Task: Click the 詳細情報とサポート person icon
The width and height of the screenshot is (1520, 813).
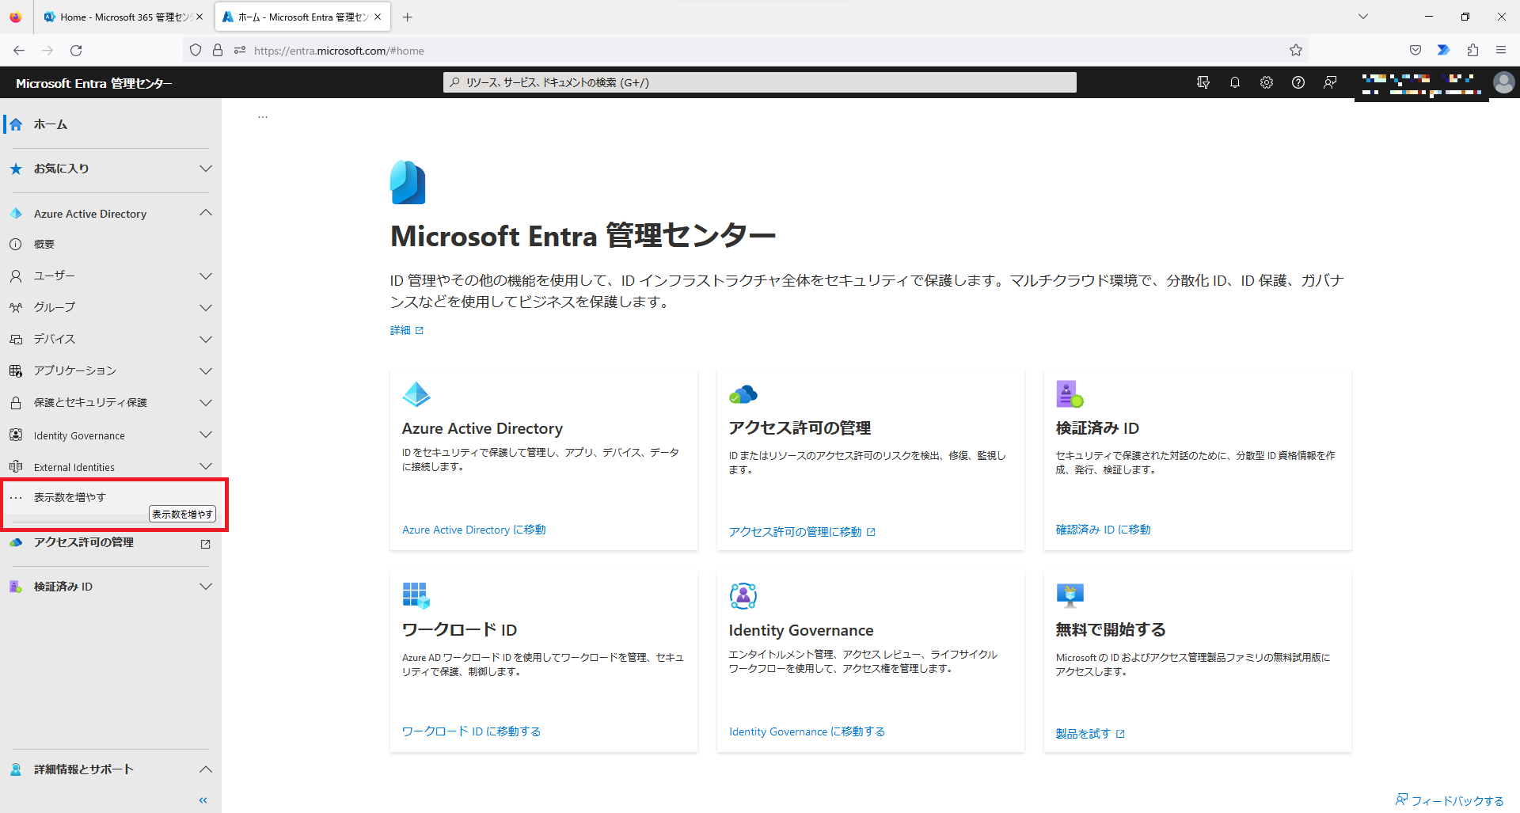Action: [x=16, y=769]
